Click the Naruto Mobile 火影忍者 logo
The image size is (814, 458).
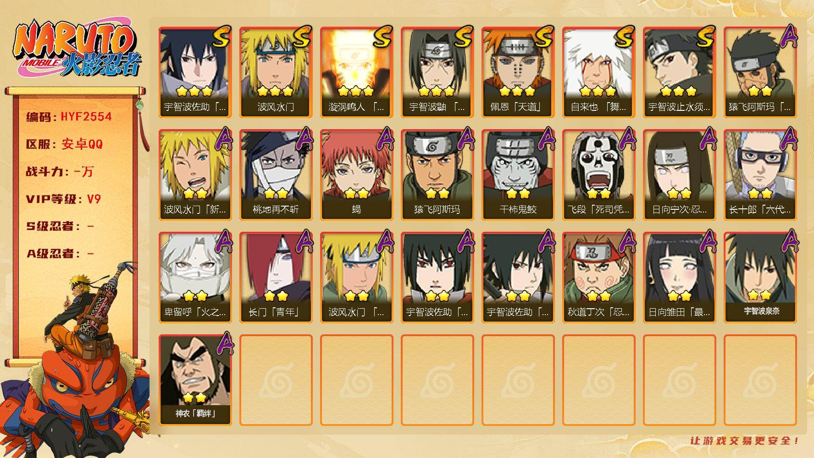coord(77,49)
